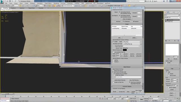This screenshot has height=102, width=181.
Task: Toggle Always Update checkbox
Action: pyautogui.click(x=168, y=88)
